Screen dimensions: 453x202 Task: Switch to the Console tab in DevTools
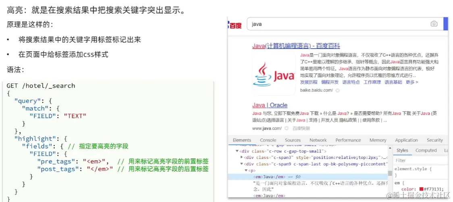[268, 140]
